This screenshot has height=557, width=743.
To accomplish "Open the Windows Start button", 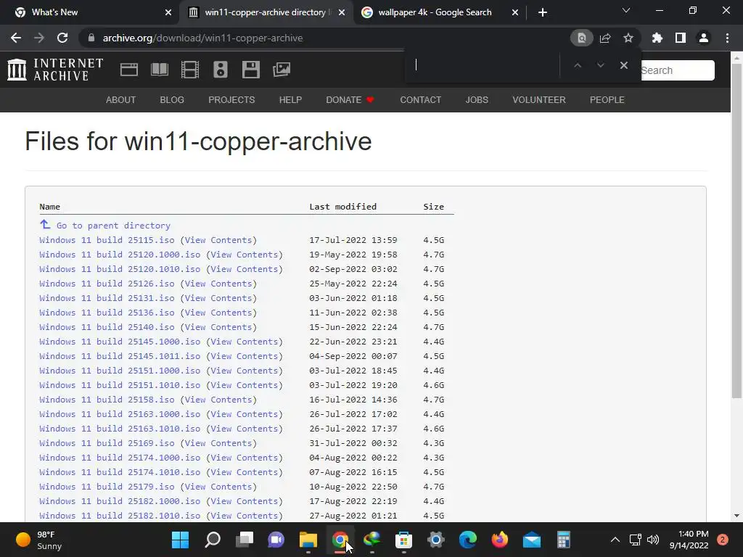I will 180,540.
